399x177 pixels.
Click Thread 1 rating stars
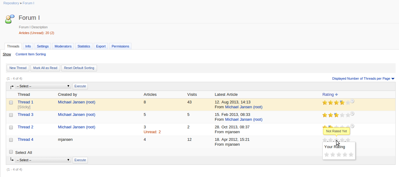coord(336,102)
